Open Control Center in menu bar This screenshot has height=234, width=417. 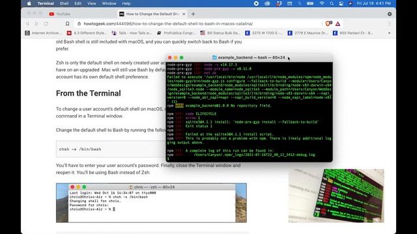tap(341, 3)
